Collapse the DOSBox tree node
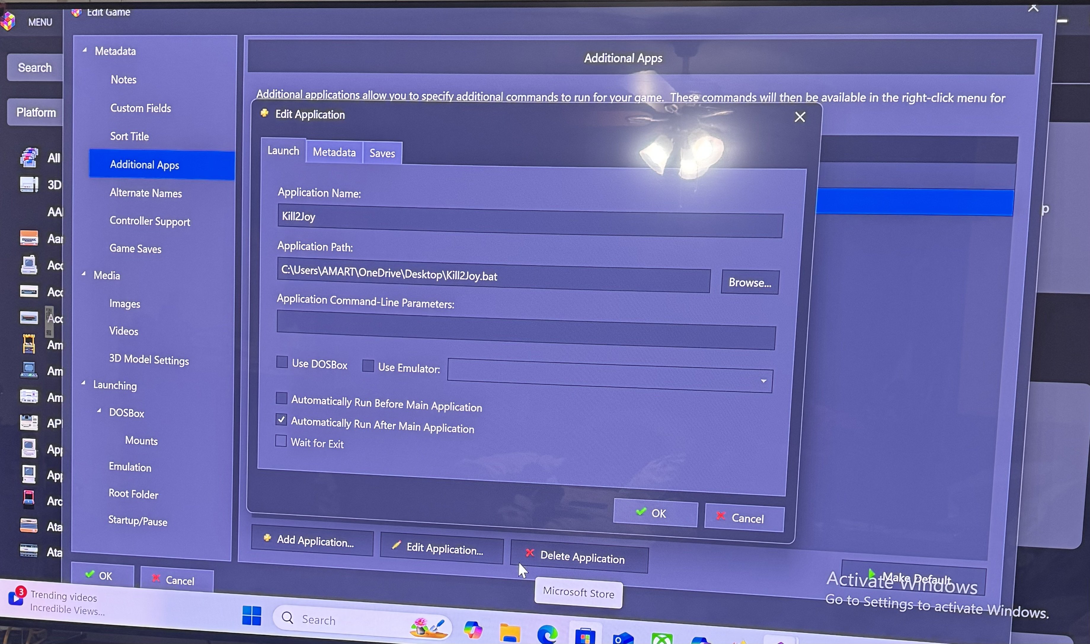Screen dimensions: 1090x644 click(x=99, y=410)
